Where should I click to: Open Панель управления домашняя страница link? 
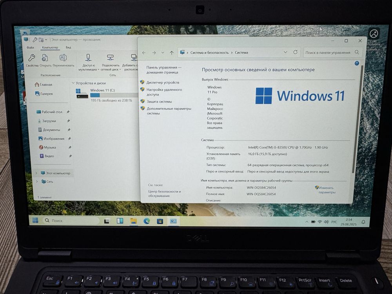click(x=163, y=70)
